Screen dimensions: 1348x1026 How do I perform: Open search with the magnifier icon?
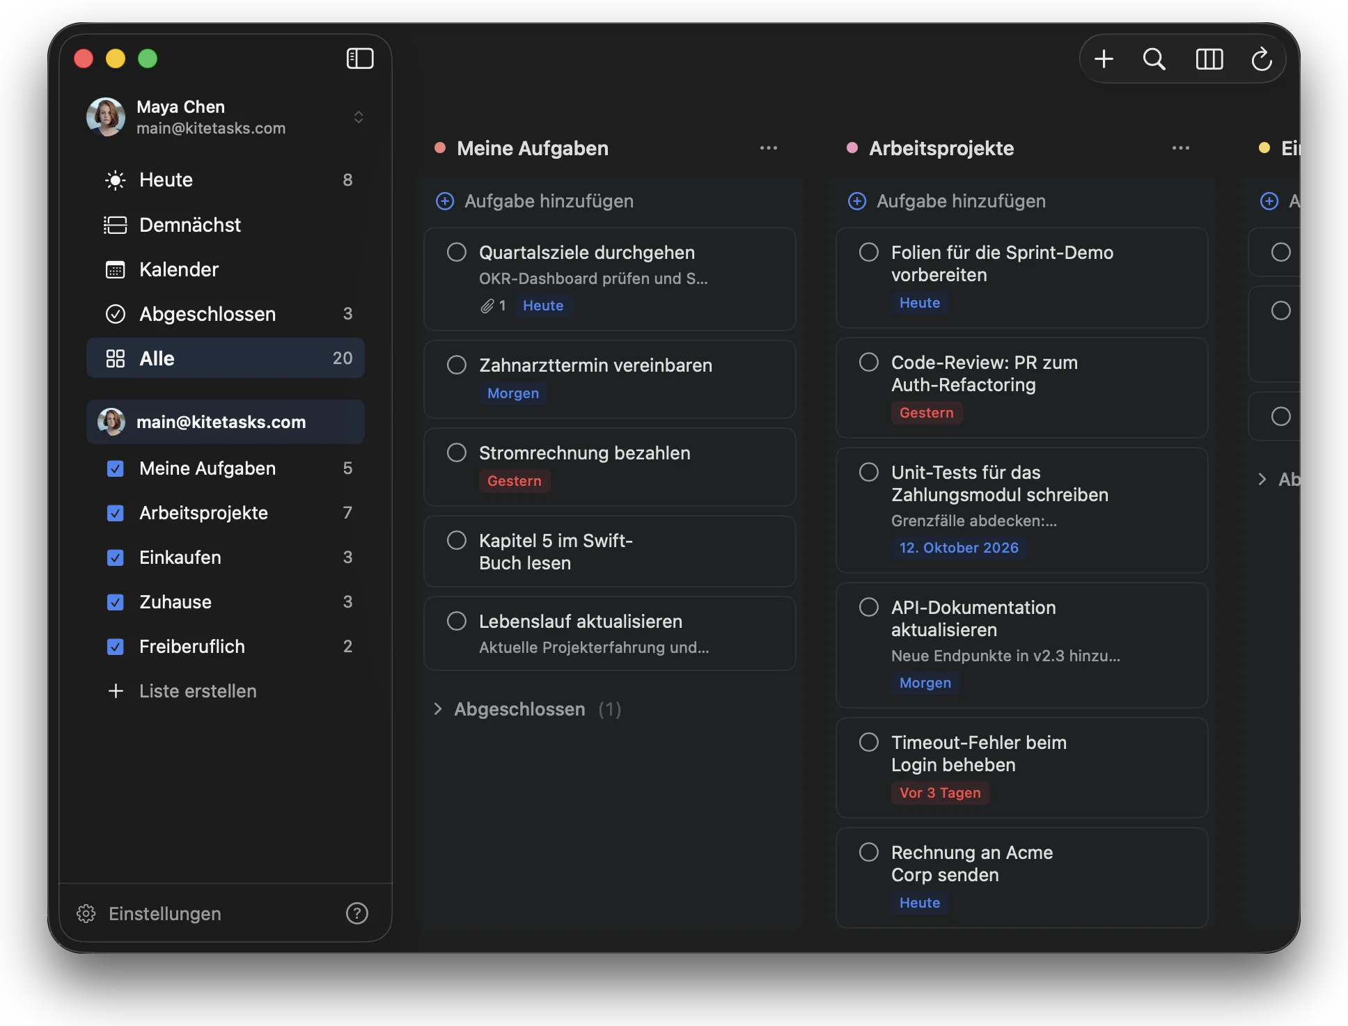pyautogui.click(x=1154, y=59)
